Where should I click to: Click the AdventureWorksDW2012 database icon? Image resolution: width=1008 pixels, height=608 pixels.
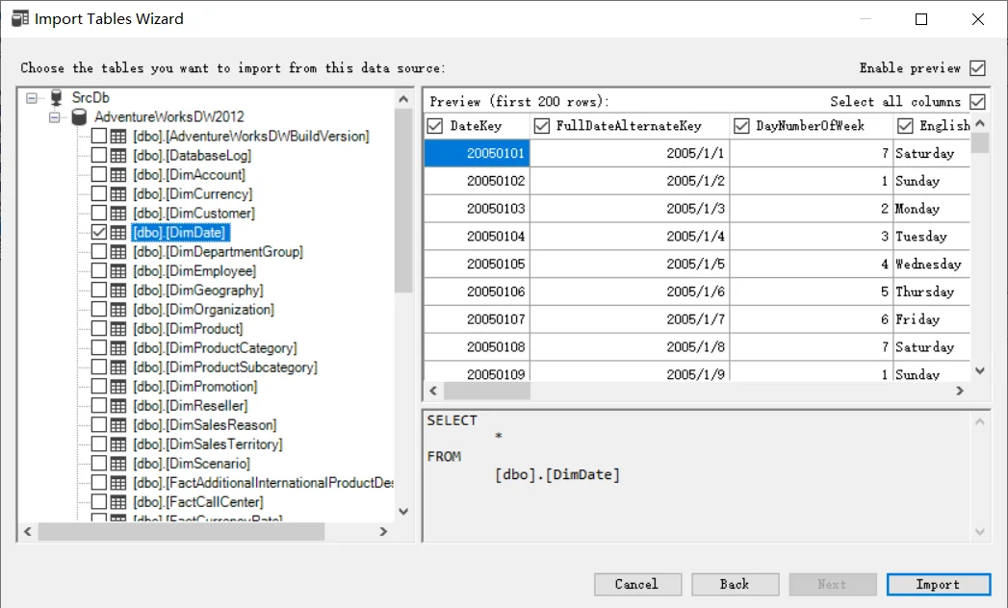[79, 117]
